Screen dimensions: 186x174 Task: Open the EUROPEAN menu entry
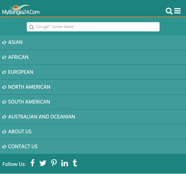pos(93,72)
